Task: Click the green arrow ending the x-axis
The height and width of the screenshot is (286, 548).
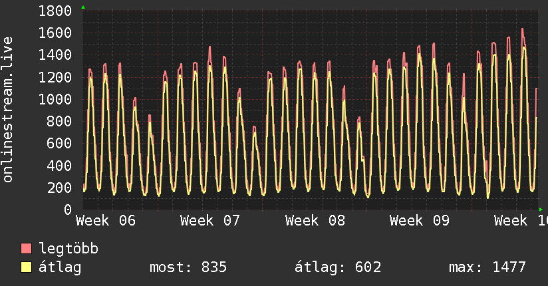Action: point(541,210)
